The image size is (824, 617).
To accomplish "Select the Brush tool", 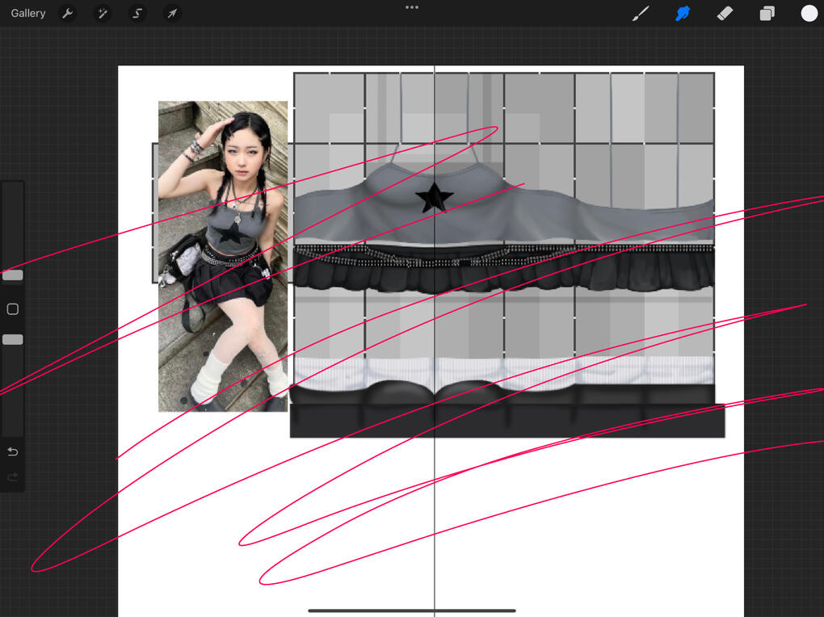I will [641, 14].
